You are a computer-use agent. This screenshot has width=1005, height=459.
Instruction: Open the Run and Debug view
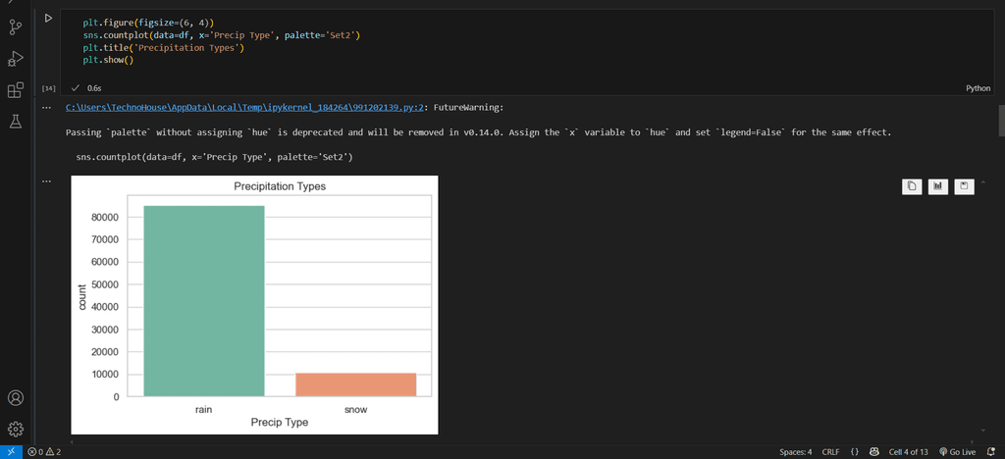click(16, 59)
